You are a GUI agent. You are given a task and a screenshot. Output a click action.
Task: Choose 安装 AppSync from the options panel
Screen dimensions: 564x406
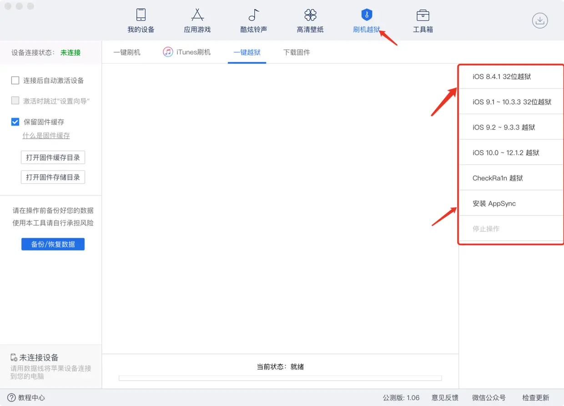tap(493, 203)
